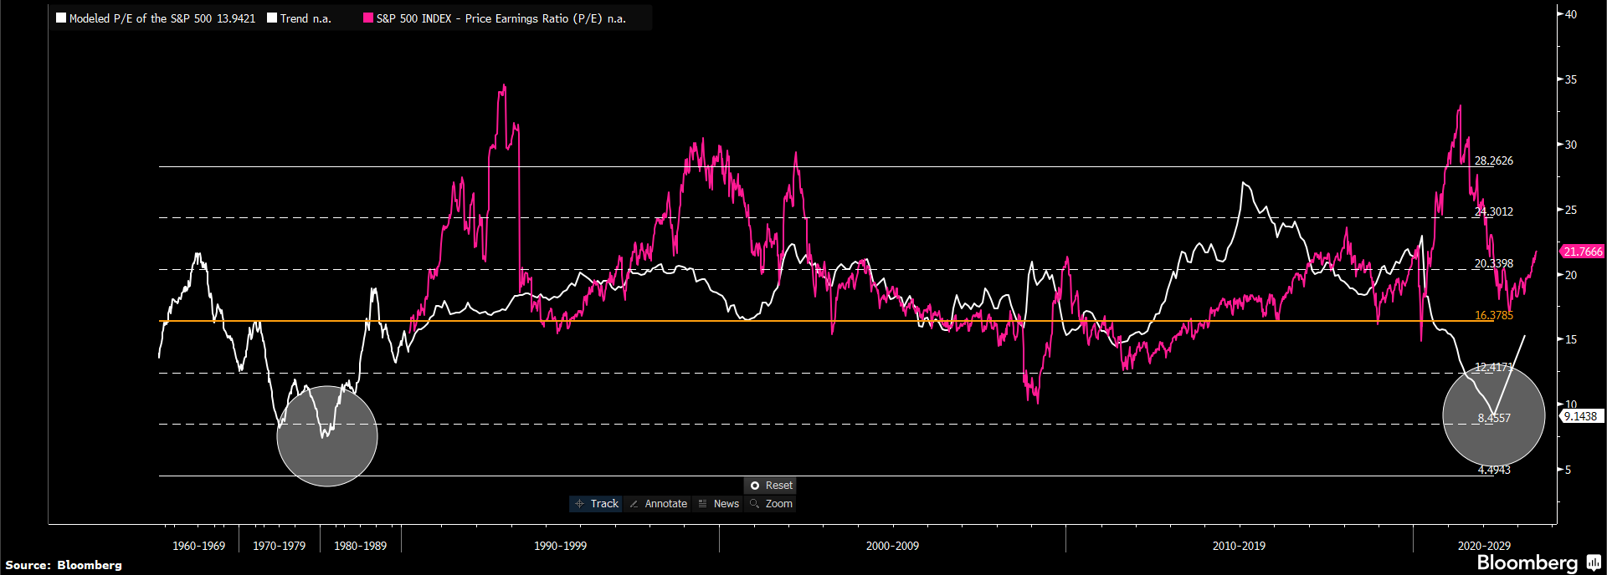Show News overlay on the chart
Image resolution: width=1607 pixels, height=575 pixels.
[x=718, y=504]
